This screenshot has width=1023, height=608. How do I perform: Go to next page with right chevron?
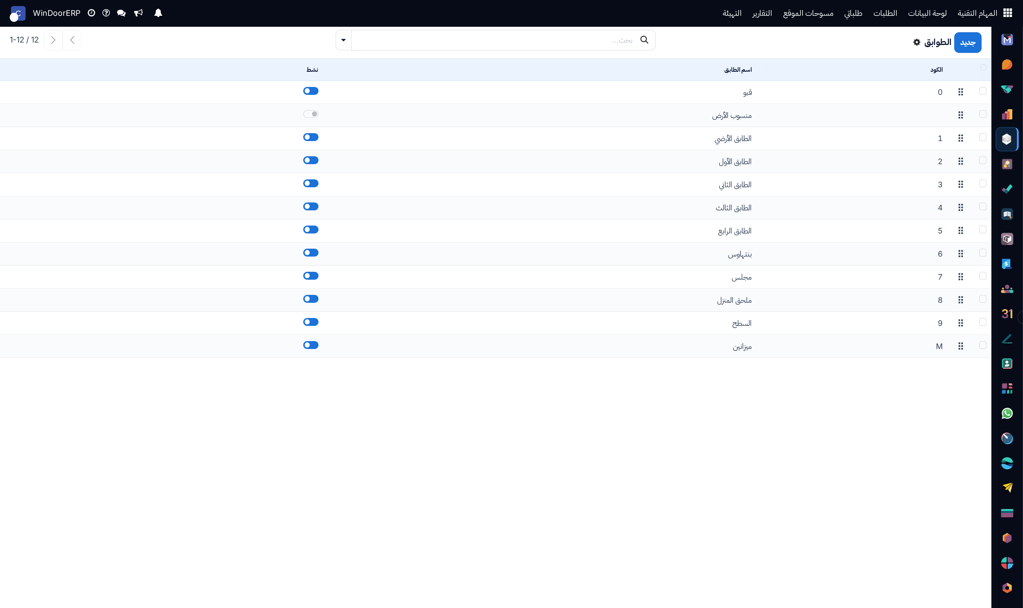point(53,40)
